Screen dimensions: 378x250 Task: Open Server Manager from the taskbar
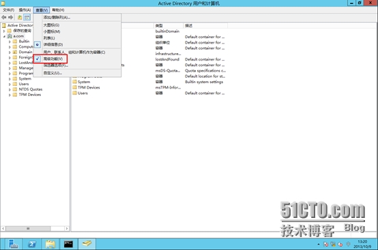tap(13, 244)
